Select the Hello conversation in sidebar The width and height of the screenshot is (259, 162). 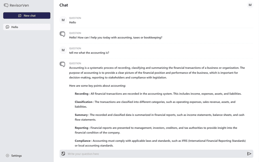[27, 27]
